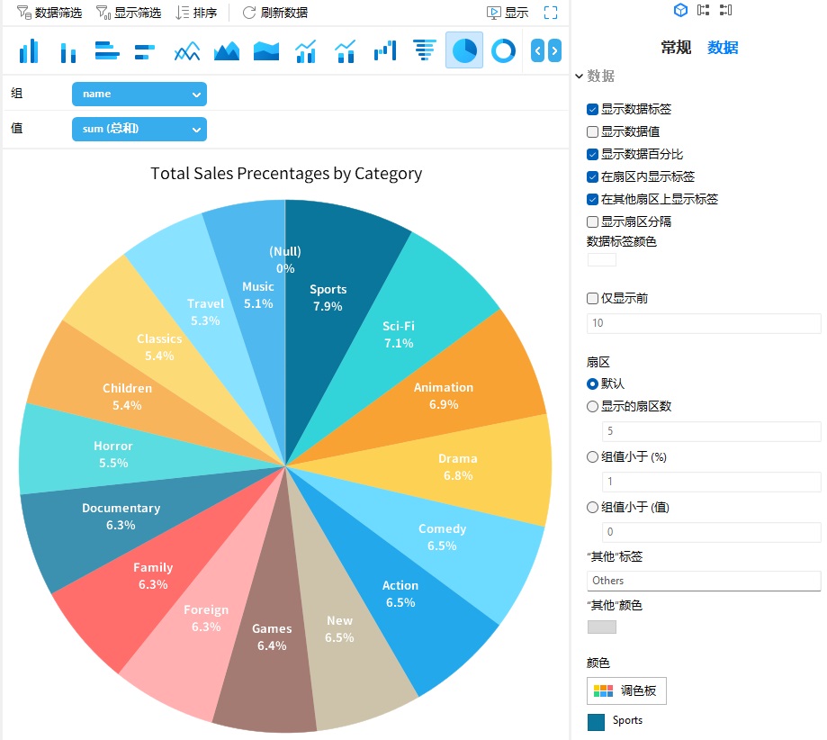
Task: Open the name group dropdown
Action: pos(139,94)
